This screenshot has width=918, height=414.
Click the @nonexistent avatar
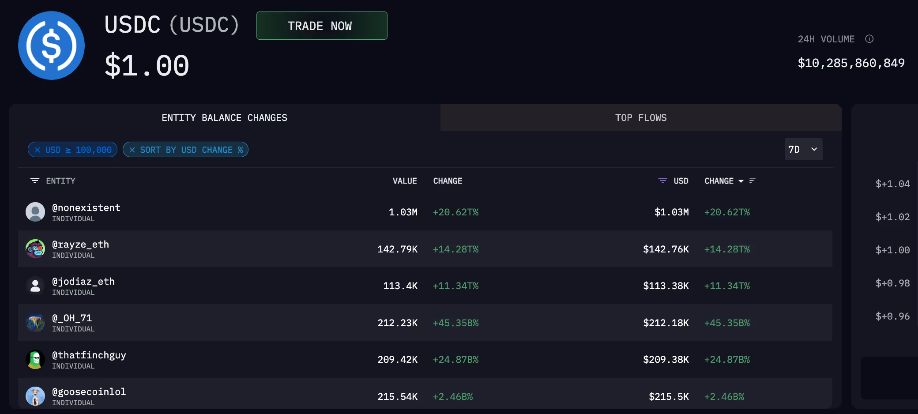(35, 212)
